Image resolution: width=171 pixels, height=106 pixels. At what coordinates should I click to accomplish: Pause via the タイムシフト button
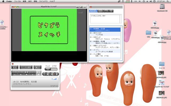pyautogui.click(x=33, y=74)
